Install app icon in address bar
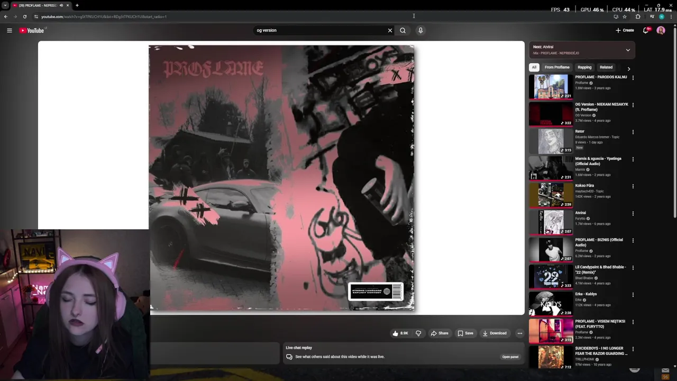The width and height of the screenshot is (677, 381). point(616,16)
